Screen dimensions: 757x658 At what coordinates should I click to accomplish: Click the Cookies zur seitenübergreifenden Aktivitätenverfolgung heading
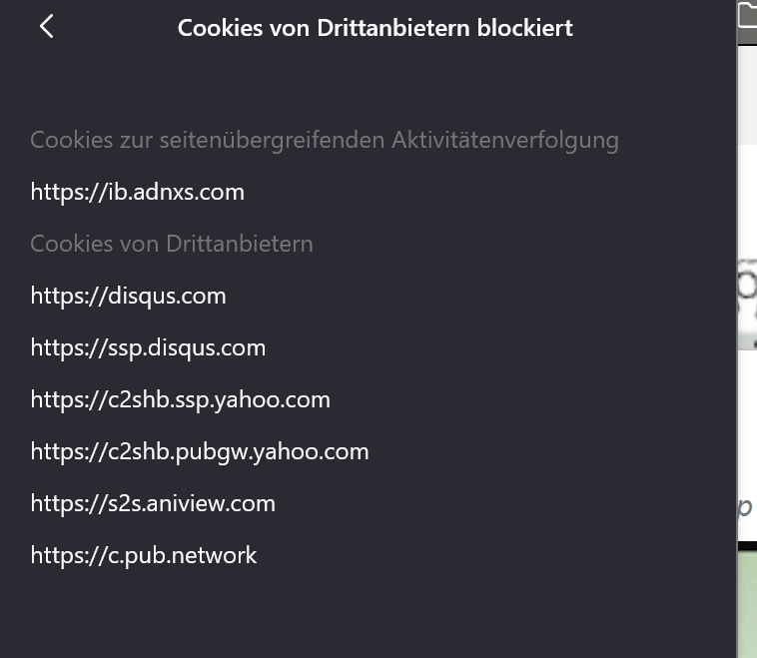click(x=324, y=141)
